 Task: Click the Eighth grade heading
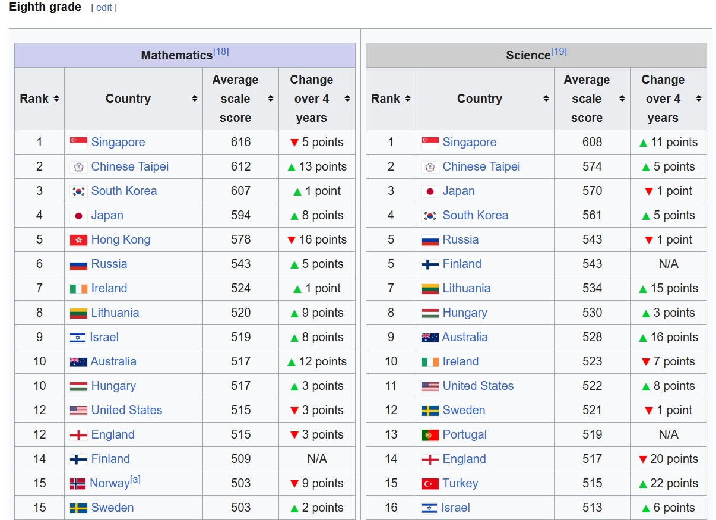click(45, 7)
